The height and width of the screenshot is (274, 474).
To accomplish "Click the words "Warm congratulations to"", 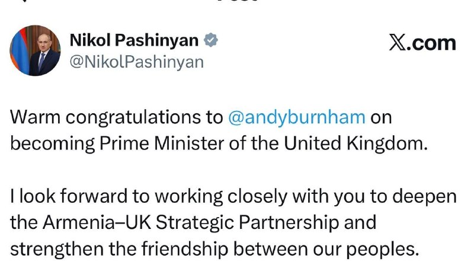I will tap(116, 117).
